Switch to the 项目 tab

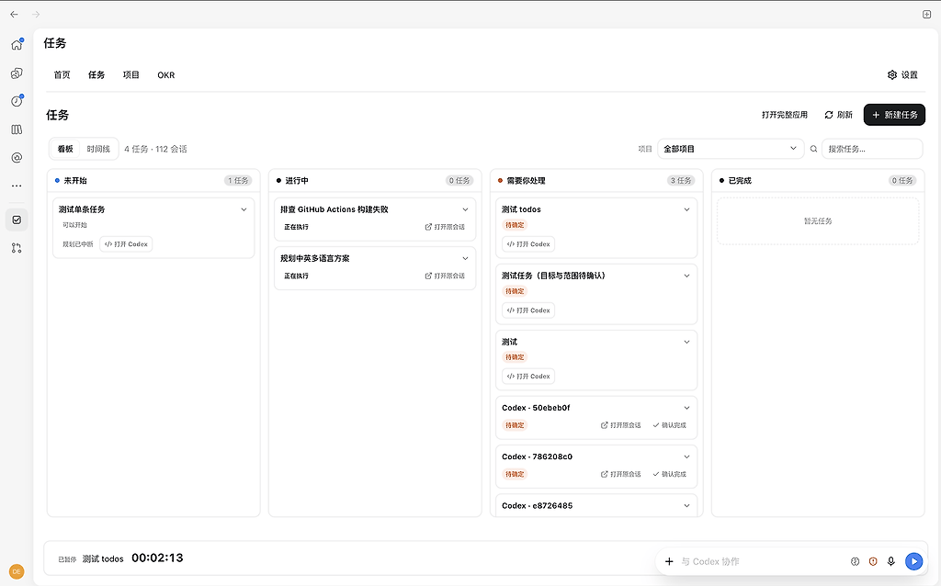click(130, 75)
